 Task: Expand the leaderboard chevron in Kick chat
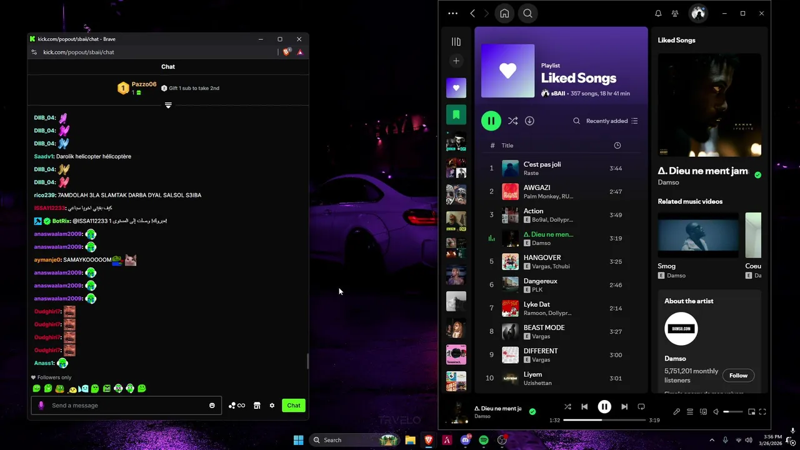point(168,105)
